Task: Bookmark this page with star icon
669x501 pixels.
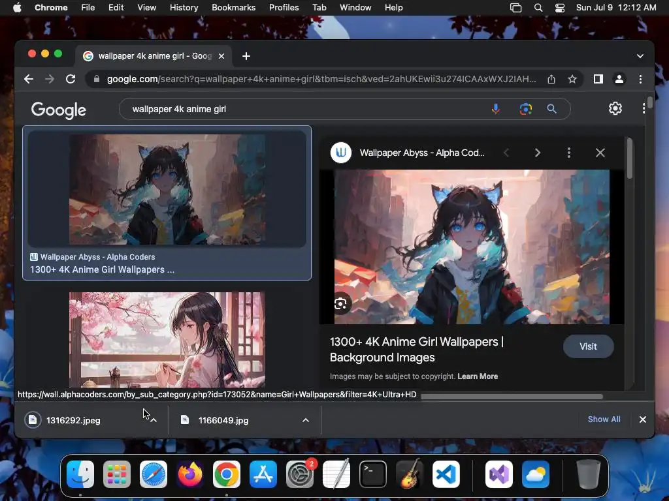Action: (x=572, y=79)
